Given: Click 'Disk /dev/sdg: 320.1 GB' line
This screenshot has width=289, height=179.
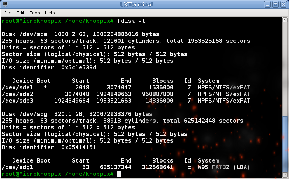Looking at the screenshot, I should point(77,114).
